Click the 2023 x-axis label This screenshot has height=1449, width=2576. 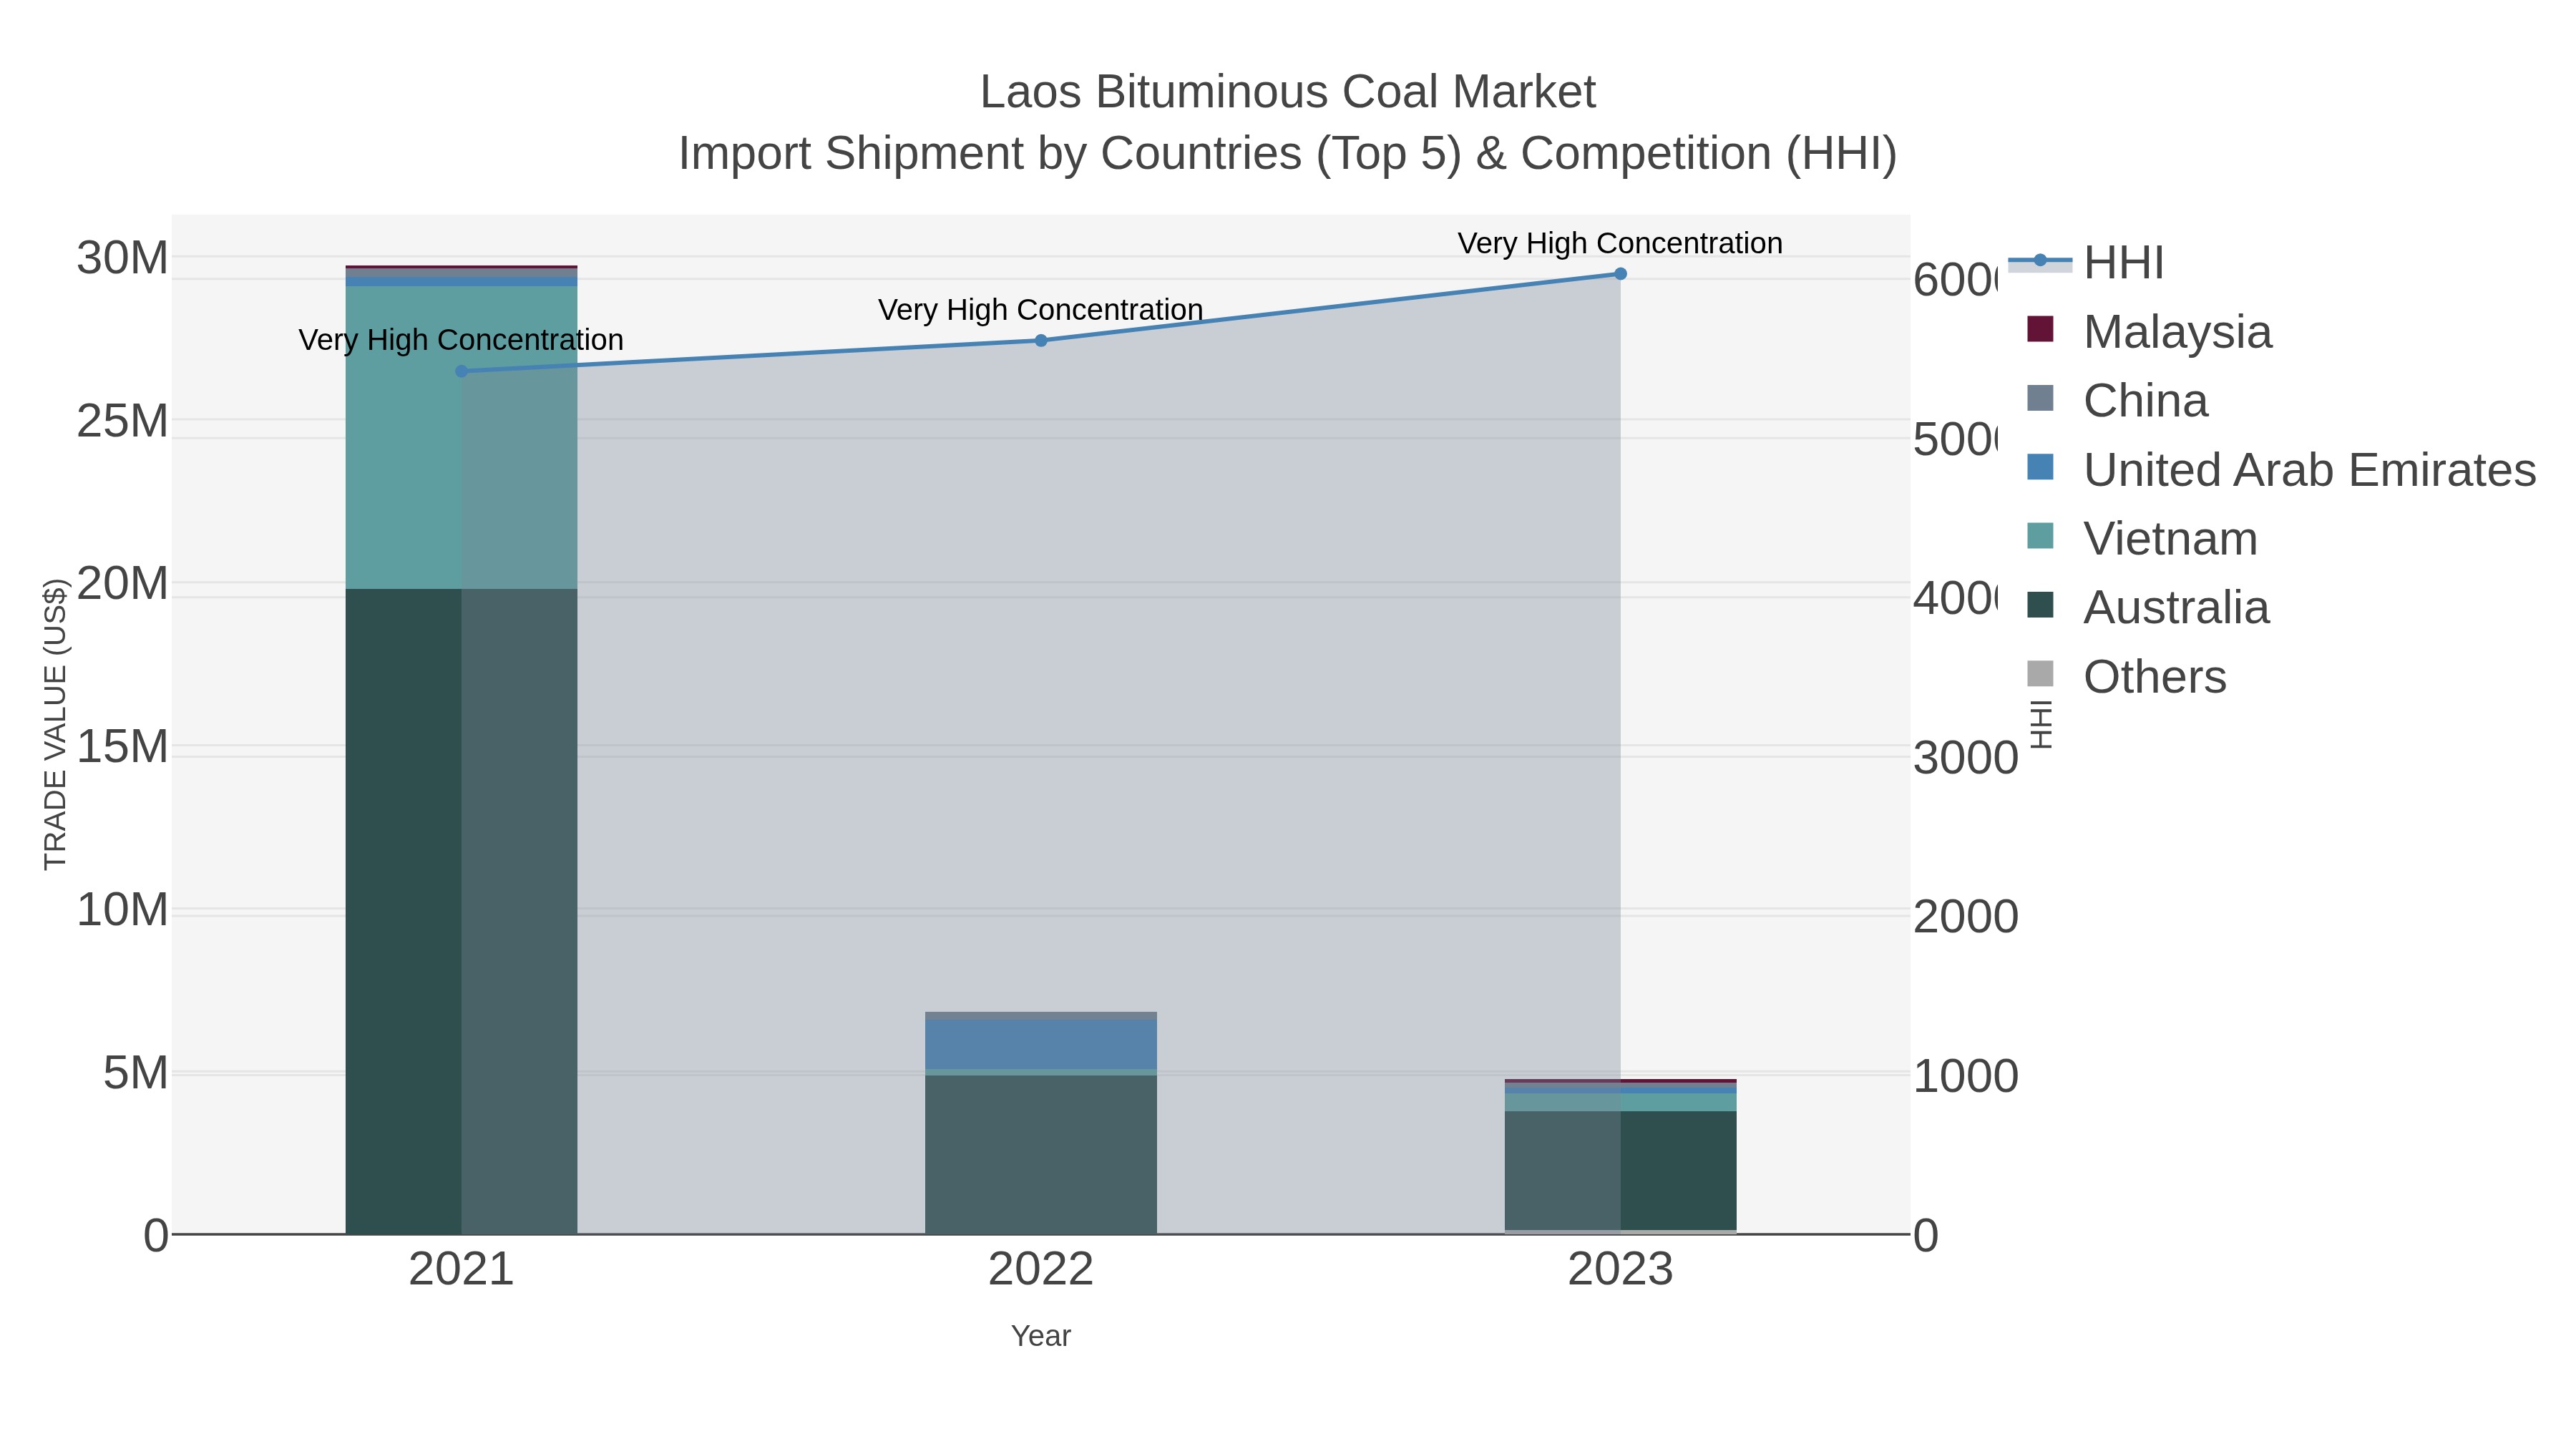click(1621, 1269)
